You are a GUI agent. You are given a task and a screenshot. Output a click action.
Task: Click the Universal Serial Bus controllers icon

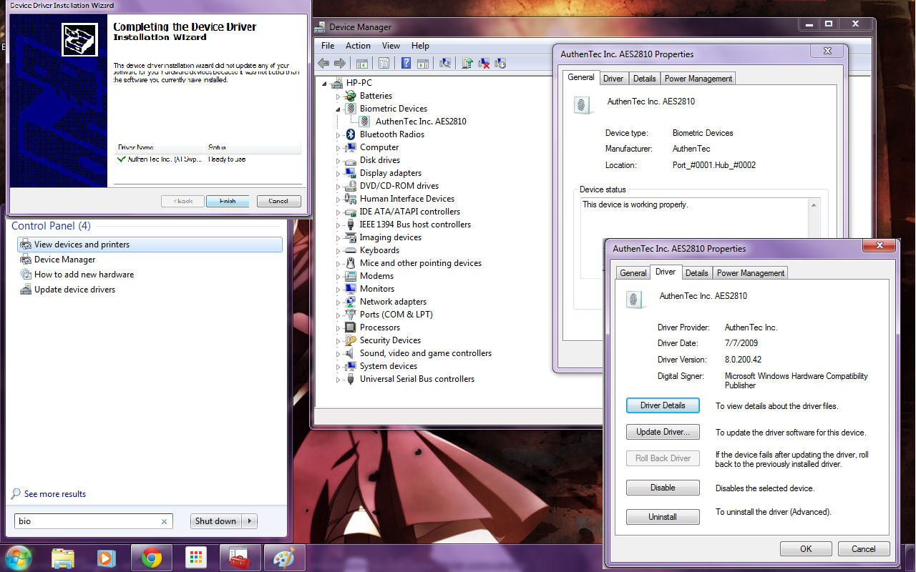pos(351,379)
